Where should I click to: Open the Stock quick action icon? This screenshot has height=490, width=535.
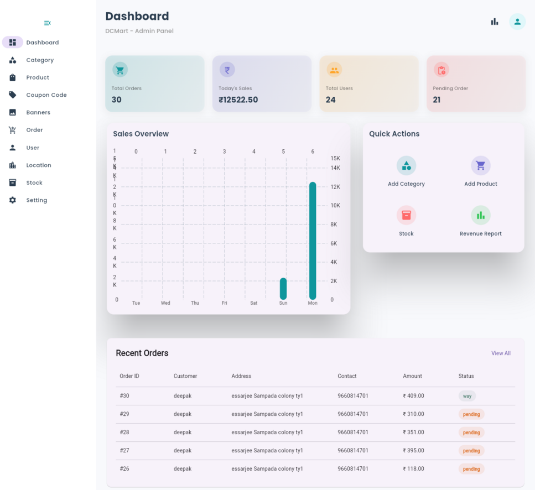coord(406,215)
